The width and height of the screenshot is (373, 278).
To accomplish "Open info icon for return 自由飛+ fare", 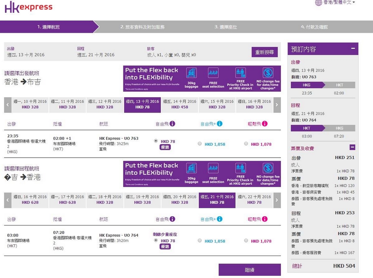I will coord(220,219).
